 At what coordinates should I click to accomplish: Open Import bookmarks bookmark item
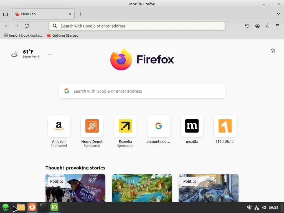[24, 35]
